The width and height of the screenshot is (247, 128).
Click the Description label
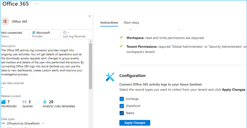pyautogui.click(x=8, y=46)
